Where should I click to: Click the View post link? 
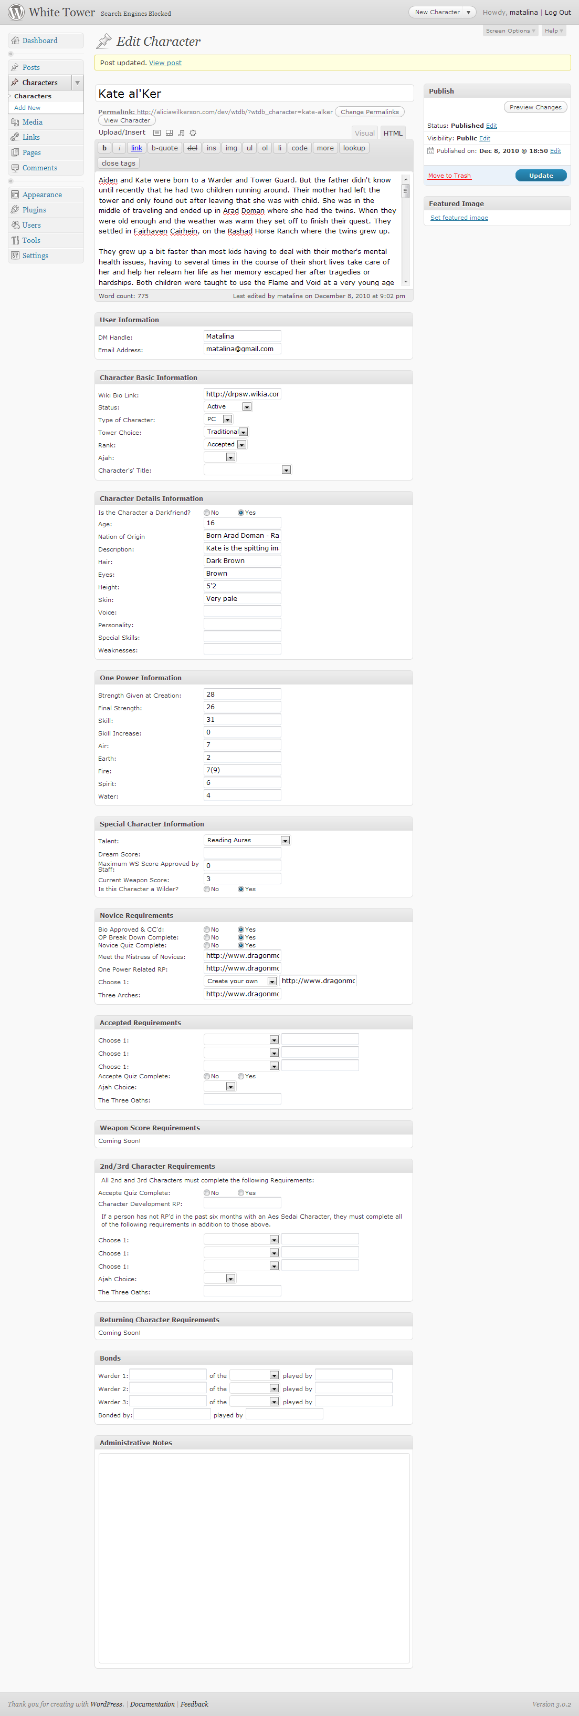click(165, 63)
